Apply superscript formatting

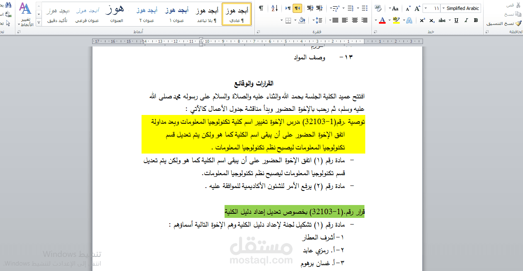pyautogui.click(x=423, y=20)
